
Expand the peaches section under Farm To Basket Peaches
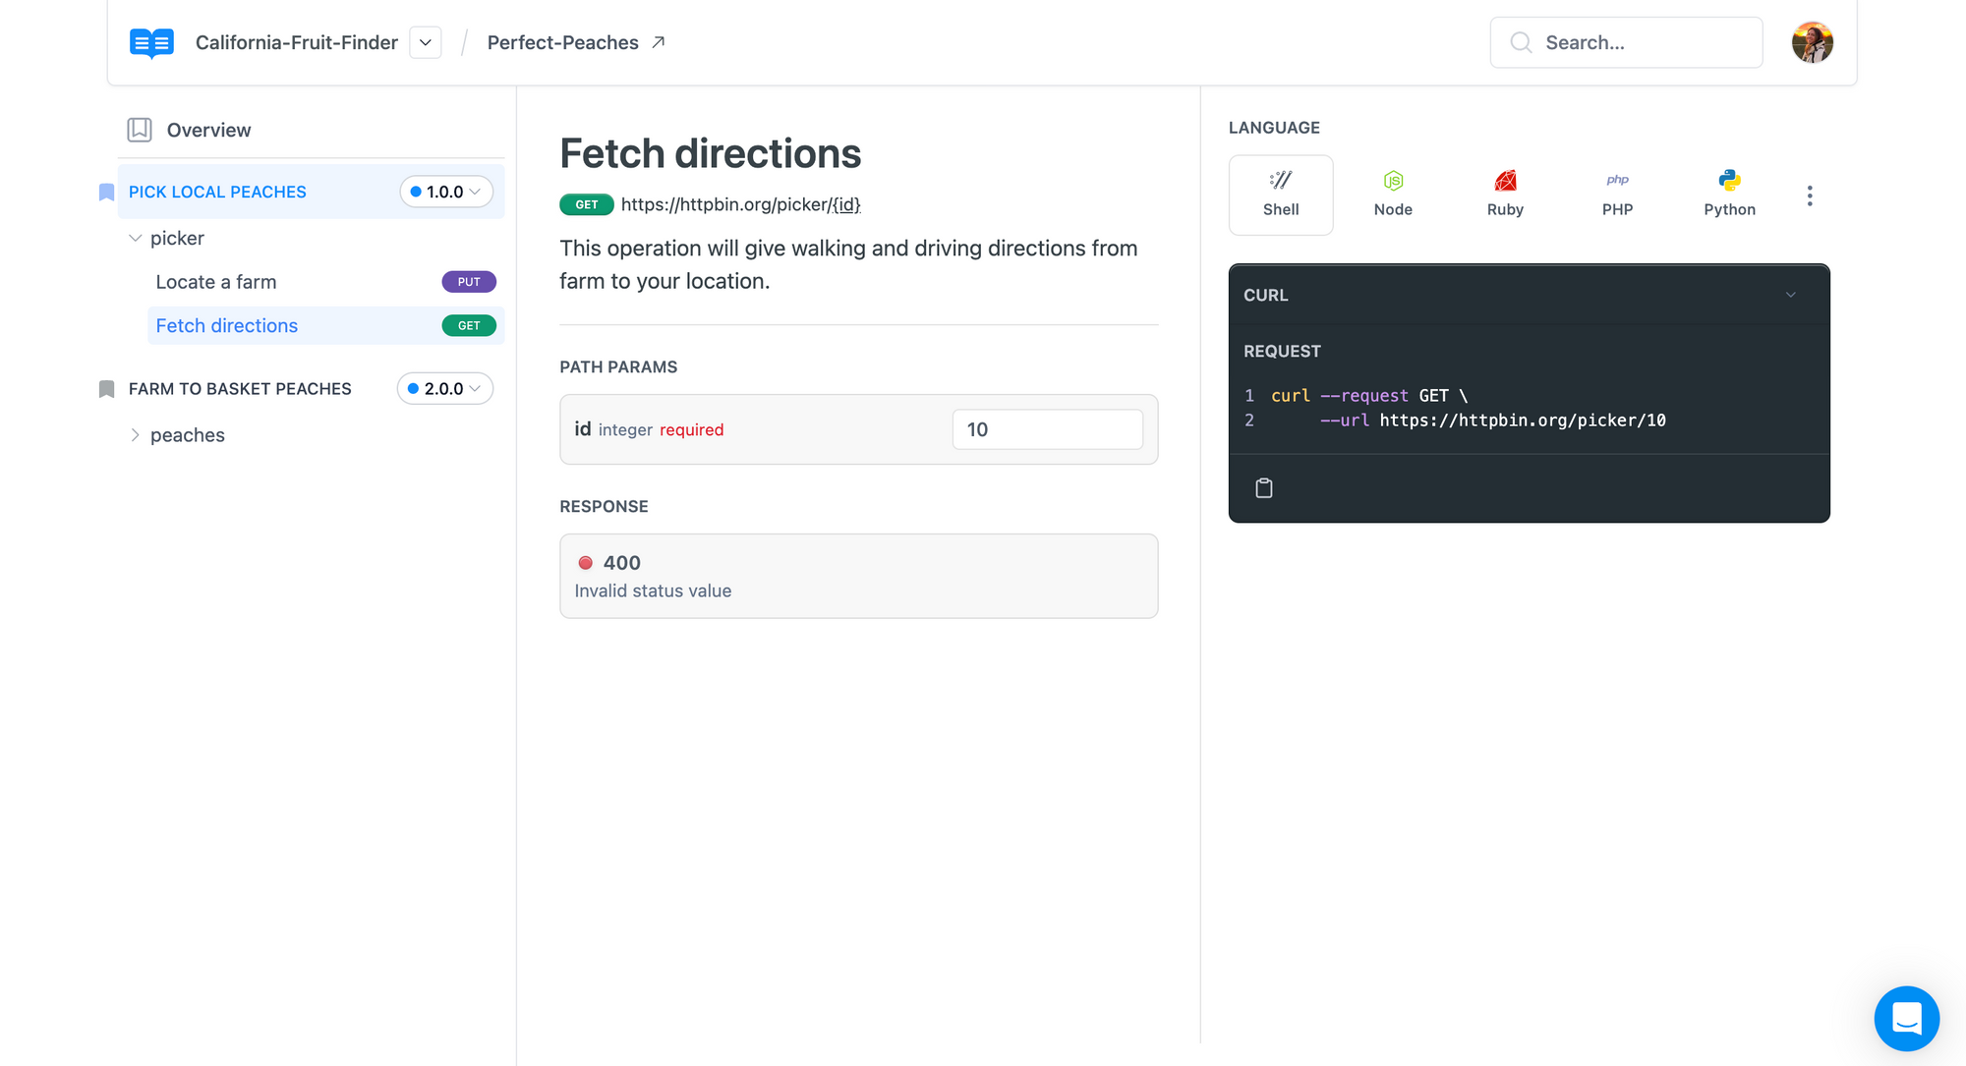click(x=137, y=434)
